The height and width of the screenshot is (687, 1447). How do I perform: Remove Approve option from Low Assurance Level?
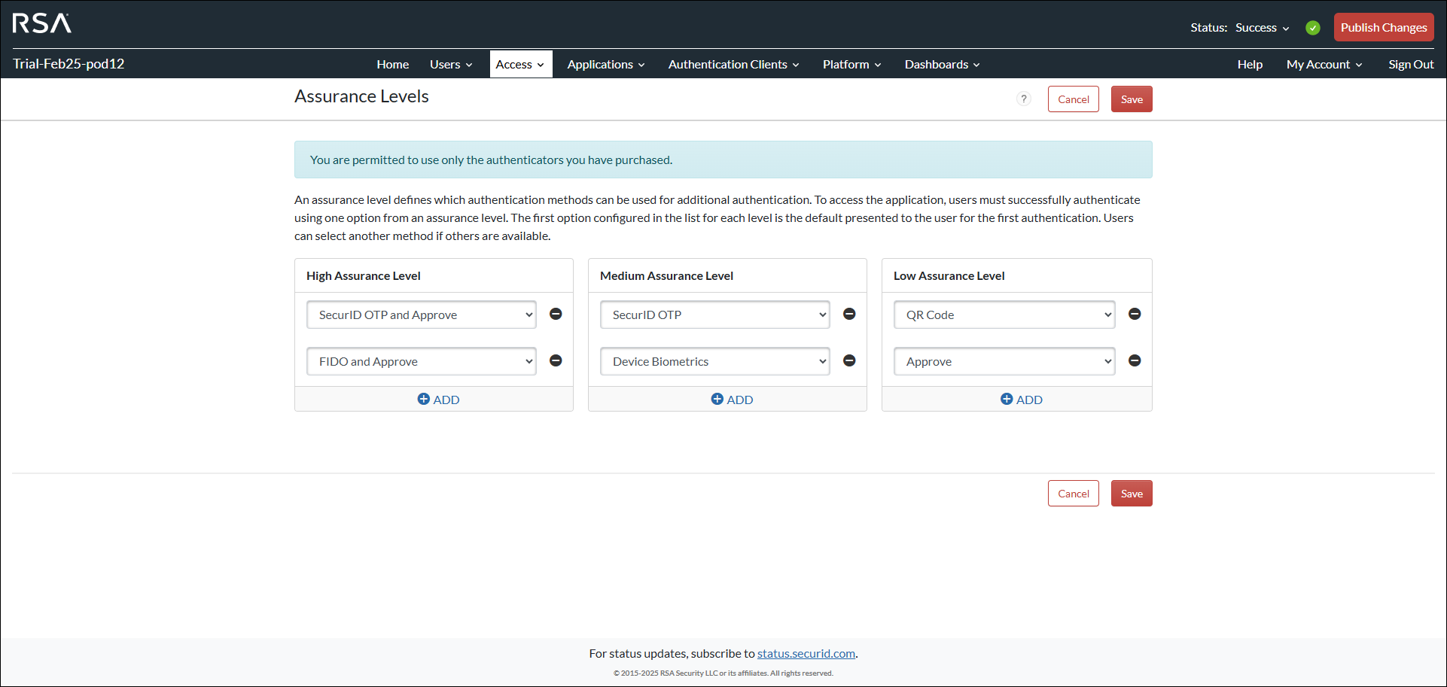(1135, 360)
